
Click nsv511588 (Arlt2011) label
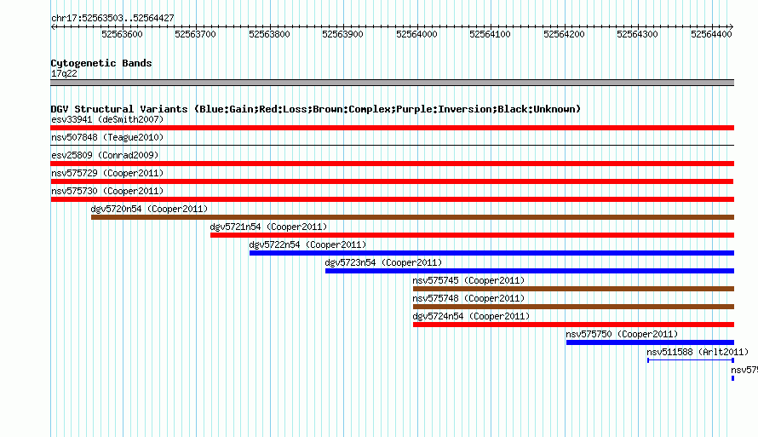coord(698,352)
